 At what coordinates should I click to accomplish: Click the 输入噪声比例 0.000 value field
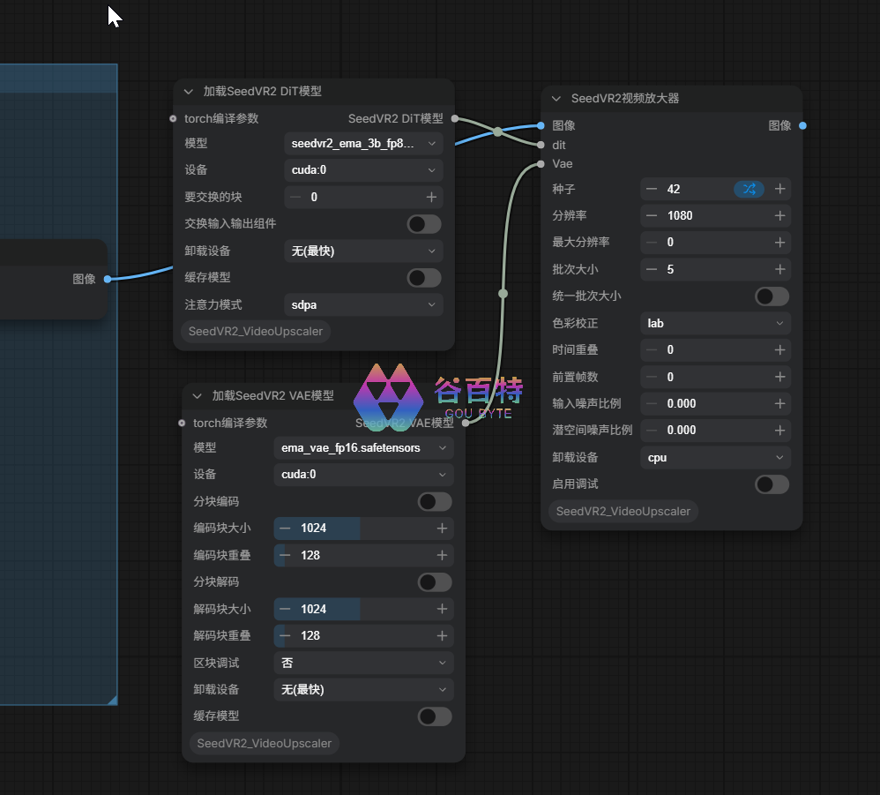(716, 403)
